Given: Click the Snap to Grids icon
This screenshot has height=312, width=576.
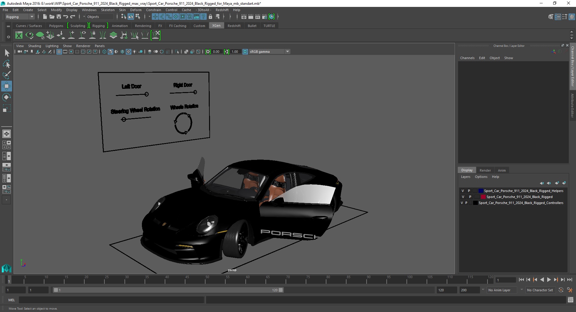Looking at the screenshot, I should [x=155, y=17].
